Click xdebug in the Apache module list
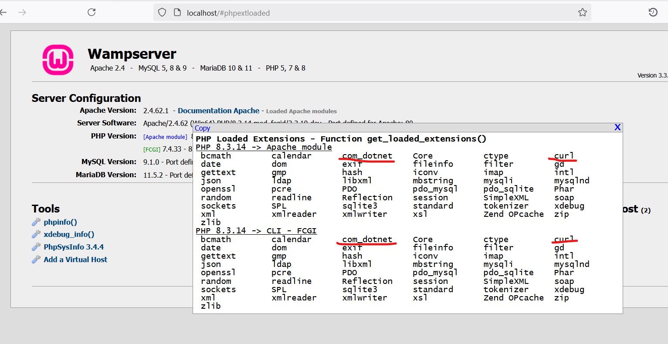This screenshot has height=344, width=668. click(x=569, y=206)
